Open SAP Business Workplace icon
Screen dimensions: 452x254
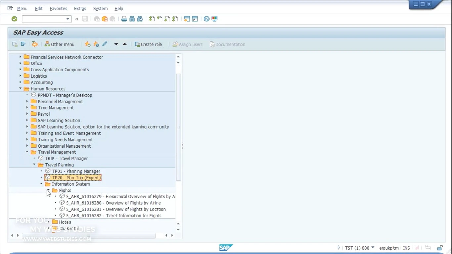click(x=35, y=44)
